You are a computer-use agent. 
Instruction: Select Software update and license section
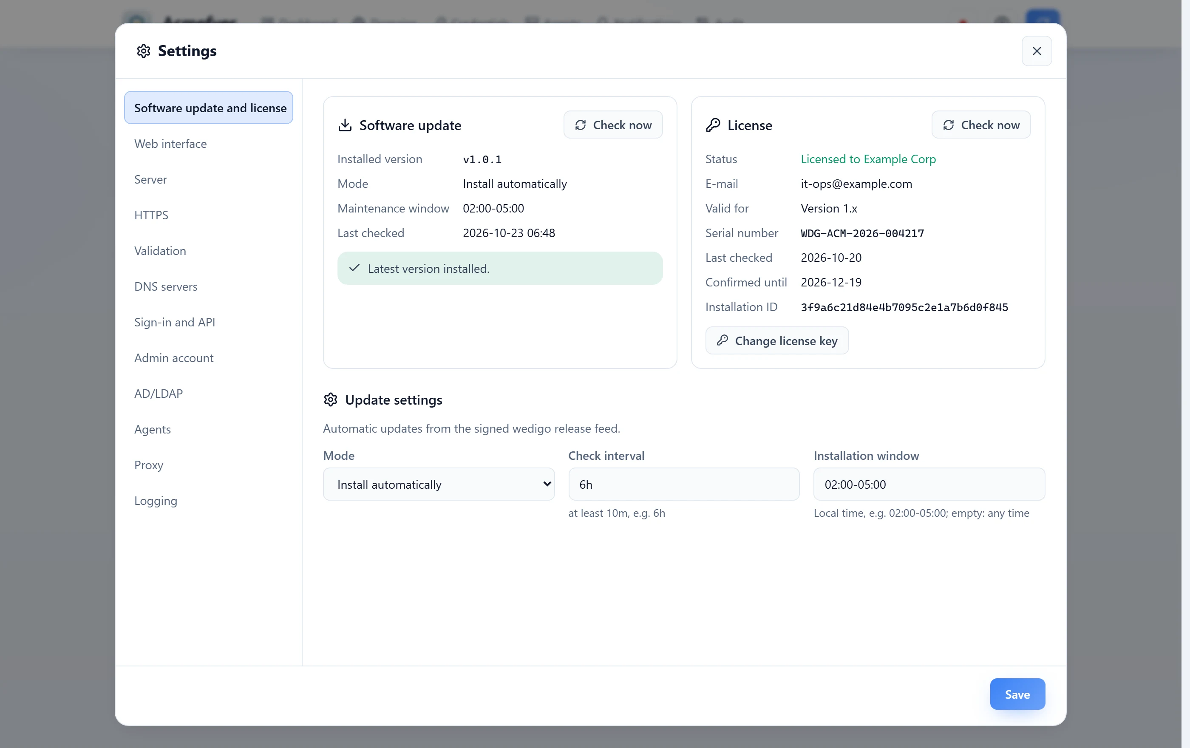(209, 108)
